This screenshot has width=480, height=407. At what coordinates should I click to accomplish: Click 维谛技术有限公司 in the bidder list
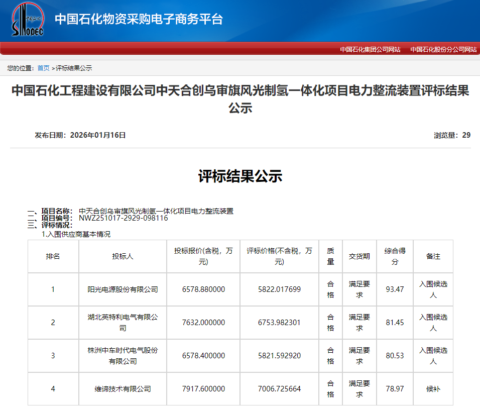122,388
